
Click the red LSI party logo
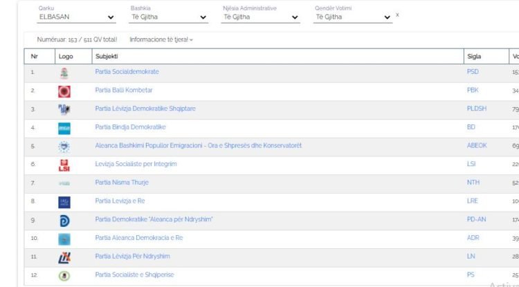[x=64, y=165]
